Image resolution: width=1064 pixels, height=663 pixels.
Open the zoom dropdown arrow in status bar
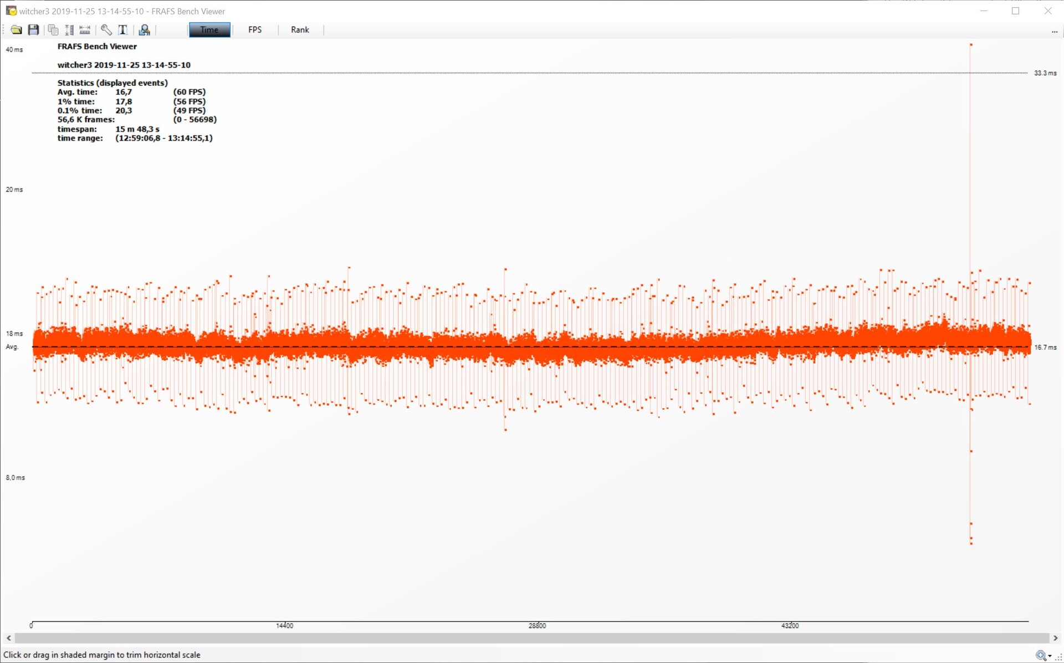(1050, 656)
